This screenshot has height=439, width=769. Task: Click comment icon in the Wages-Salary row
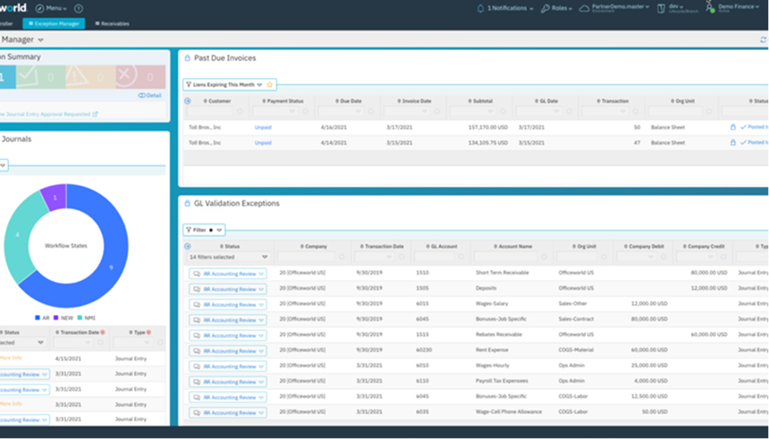tap(197, 305)
